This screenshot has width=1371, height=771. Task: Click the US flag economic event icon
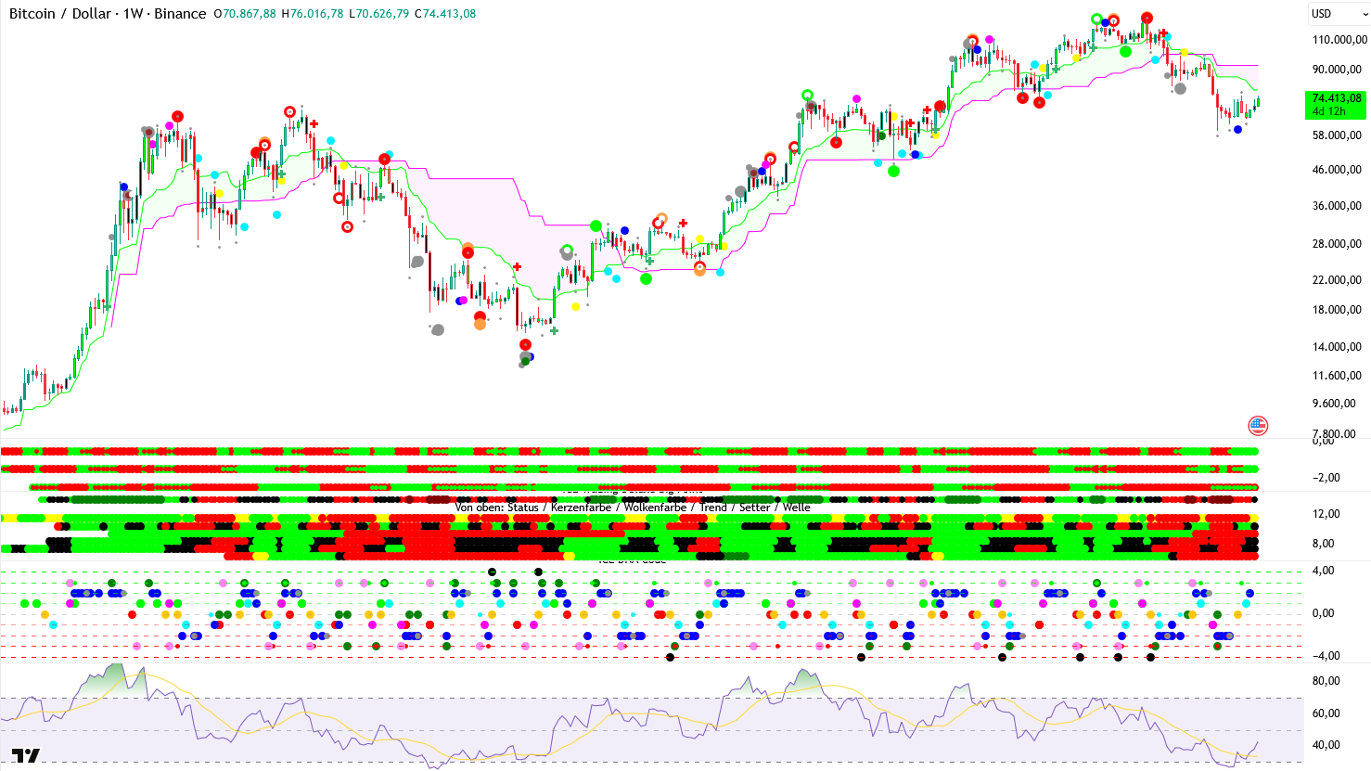pyautogui.click(x=1257, y=426)
